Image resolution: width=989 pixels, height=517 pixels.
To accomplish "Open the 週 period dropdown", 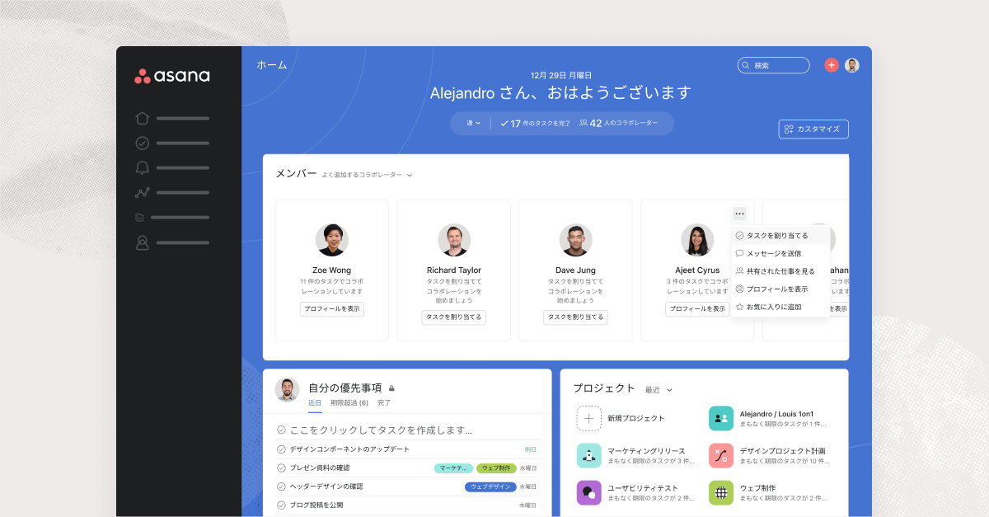I will coord(474,123).
